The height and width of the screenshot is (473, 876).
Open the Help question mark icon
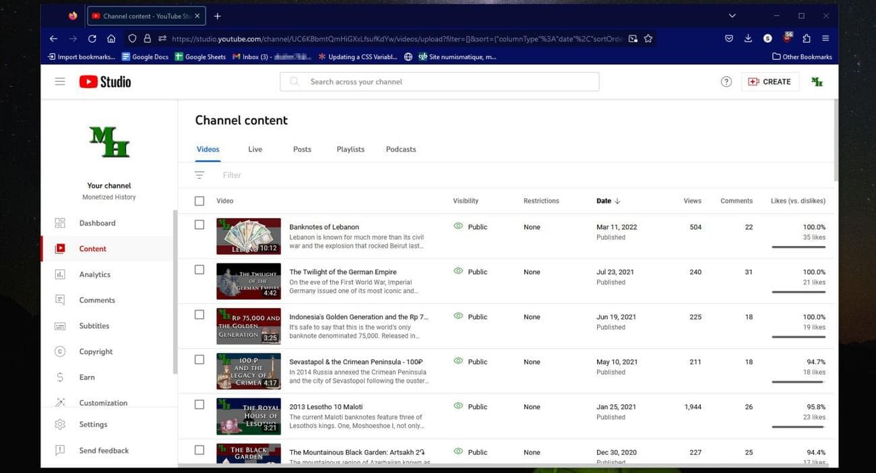coord(726,82)
